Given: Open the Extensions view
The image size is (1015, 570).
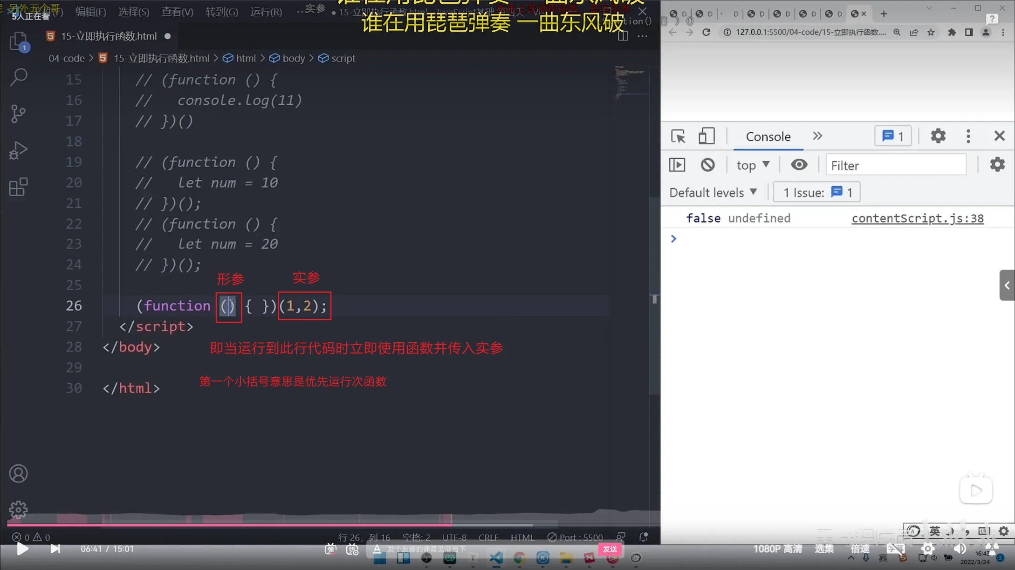Looking at the screenshot, I should pyautogui.click(x=18, y=187).
